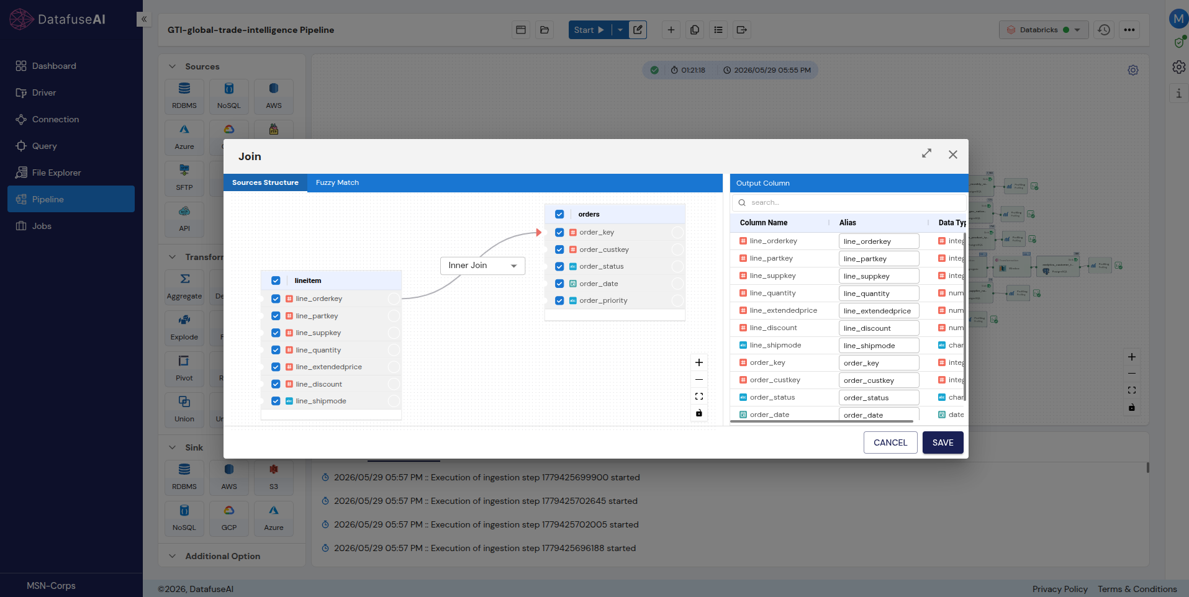Toggle the lineitem table checkbox
Viewport: 1189px width, 597px height.
(276, 281)
